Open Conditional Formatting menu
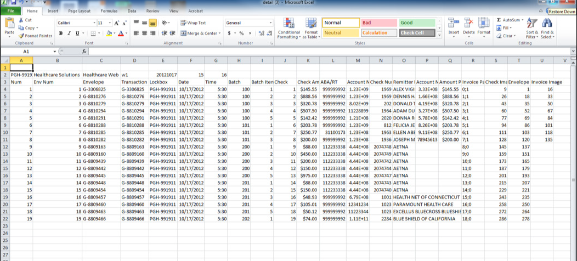Image resolution: width=577 pixels, height=261 pixels. click(289, 29)
